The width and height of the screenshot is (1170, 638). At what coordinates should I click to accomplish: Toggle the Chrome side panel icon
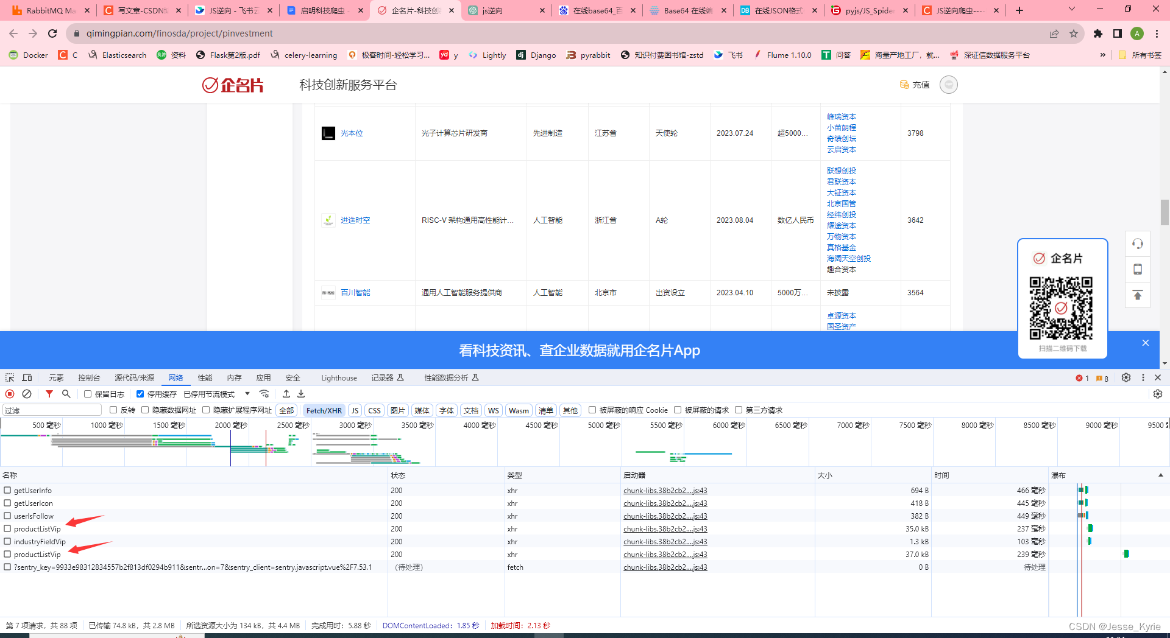(1118, 33)
